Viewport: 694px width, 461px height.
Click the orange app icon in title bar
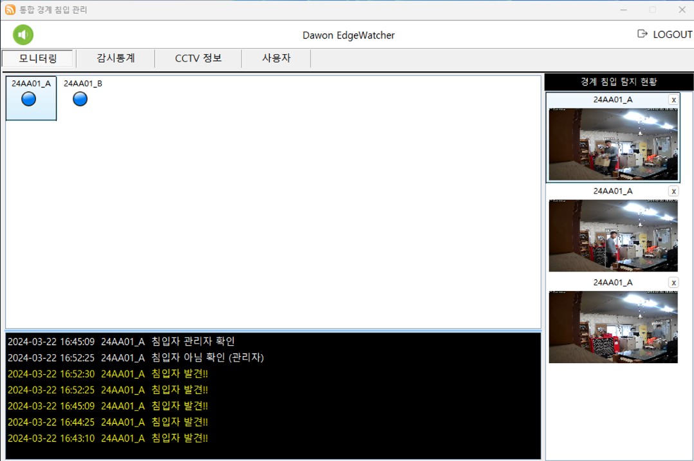click(10, 10)
